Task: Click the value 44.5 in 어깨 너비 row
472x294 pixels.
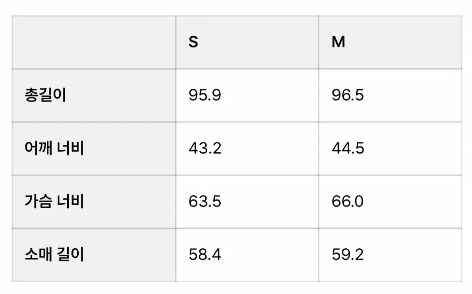Action: 348,149
